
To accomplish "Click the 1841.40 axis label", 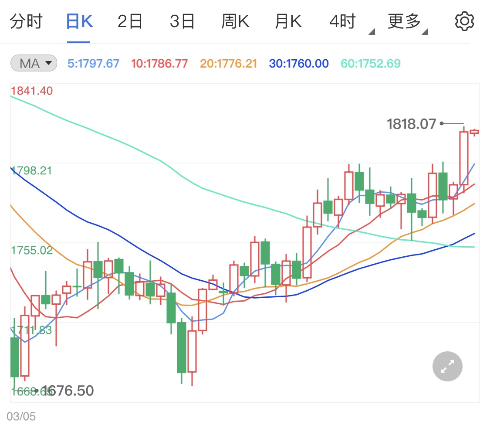I will [x=31, y=91].
